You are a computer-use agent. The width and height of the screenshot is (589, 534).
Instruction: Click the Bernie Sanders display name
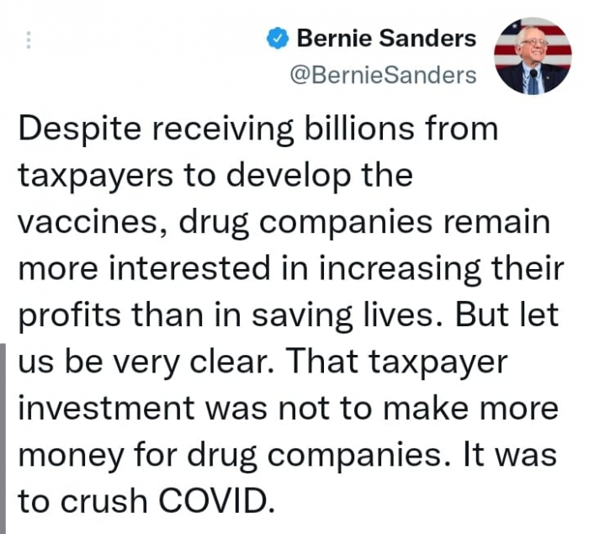tap(386, 38)
